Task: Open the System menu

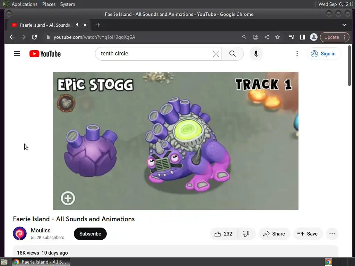Action: coord(68,4)
